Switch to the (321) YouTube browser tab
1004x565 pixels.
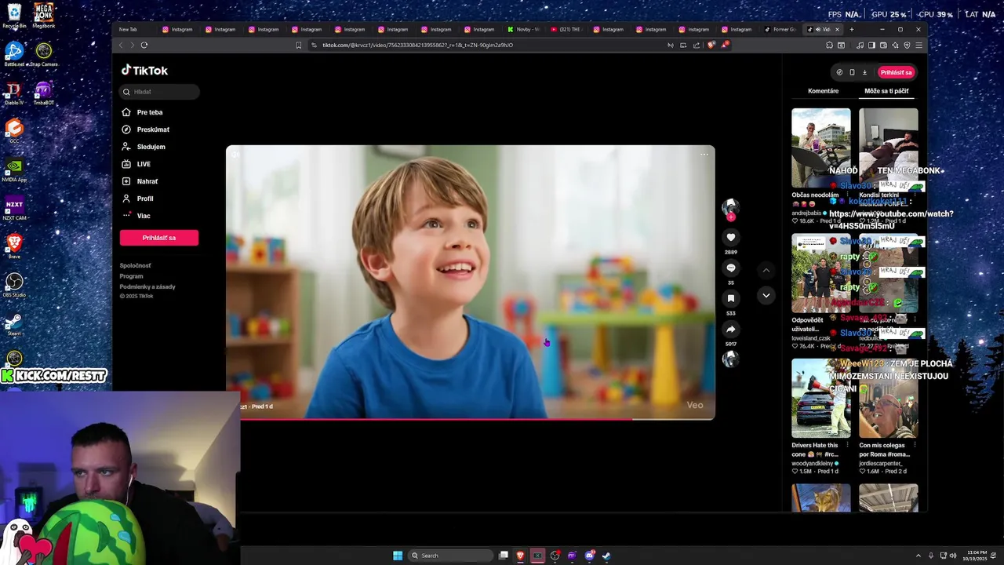coord(566,29)
